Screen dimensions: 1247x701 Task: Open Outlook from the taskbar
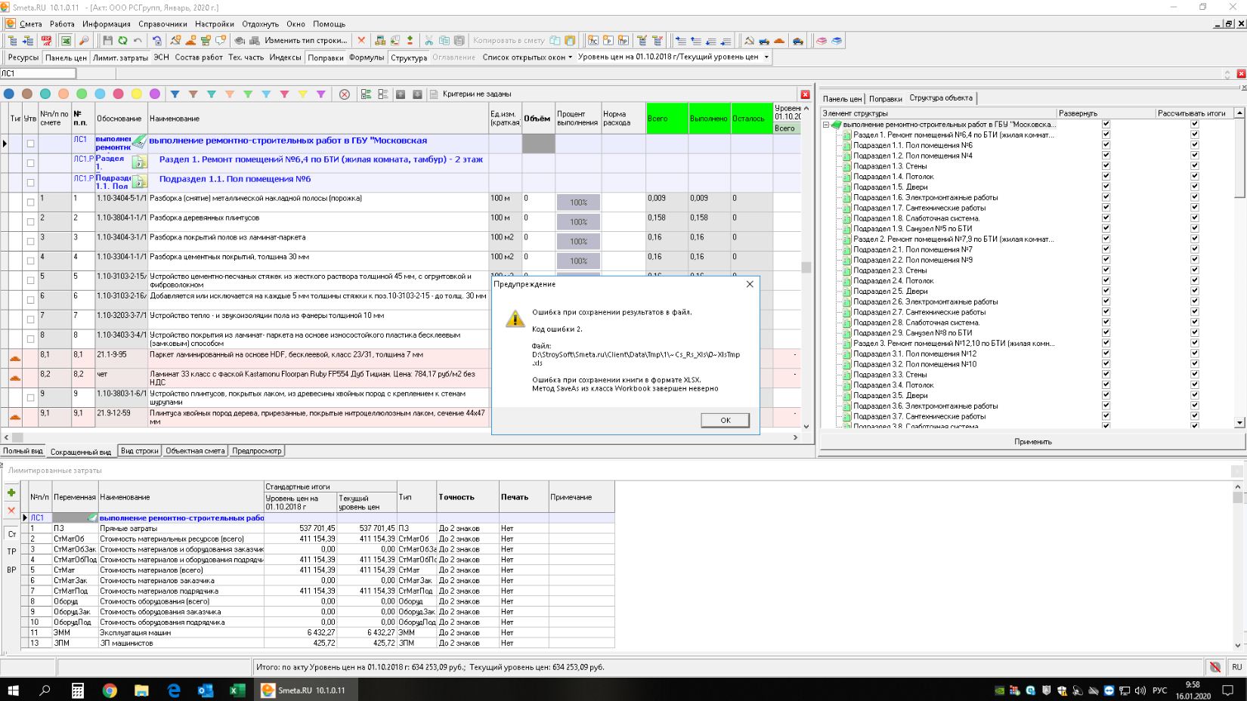(205, 690)
